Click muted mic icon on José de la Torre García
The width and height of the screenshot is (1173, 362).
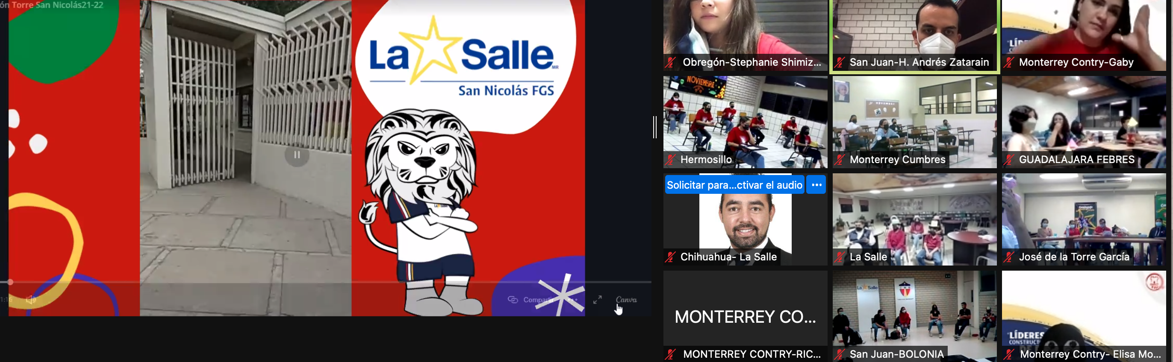pos(1009,257)
